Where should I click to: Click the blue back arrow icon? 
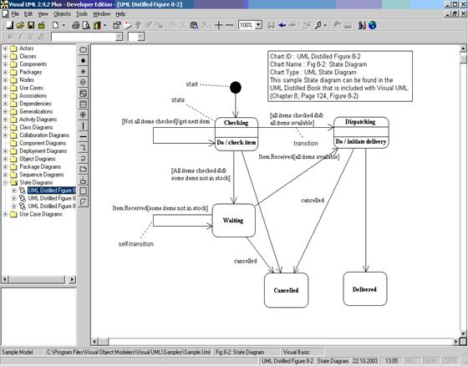point(282,25)
